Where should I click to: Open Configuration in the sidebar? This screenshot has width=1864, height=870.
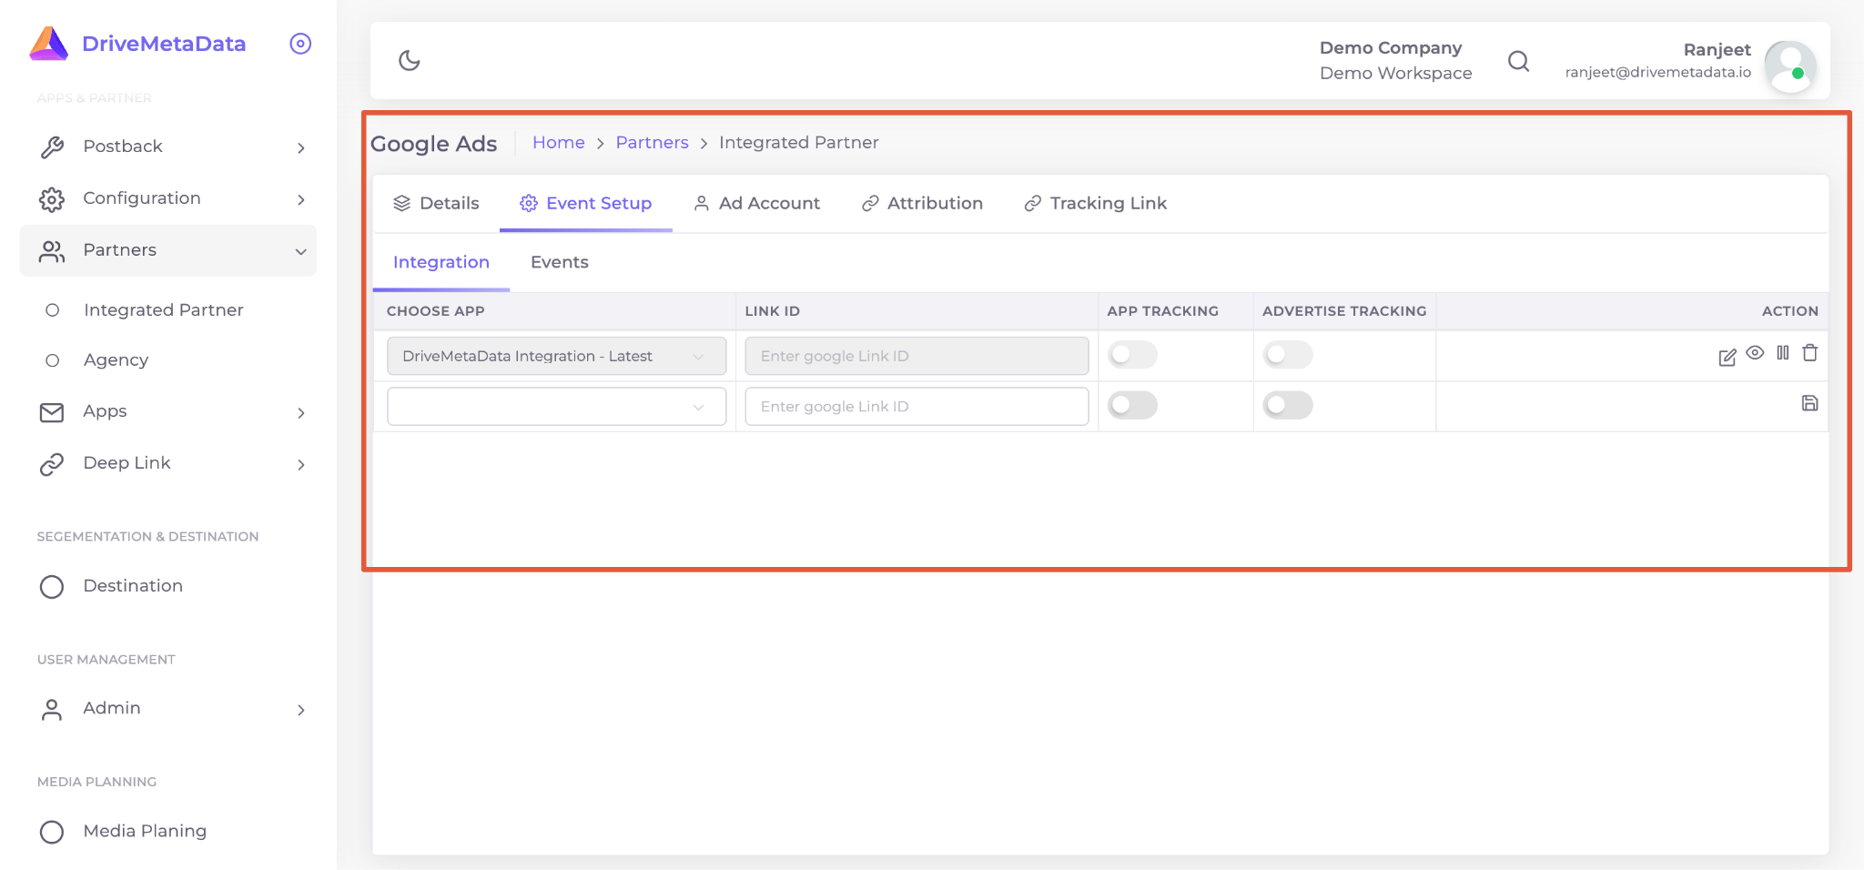tap(168, 198)
